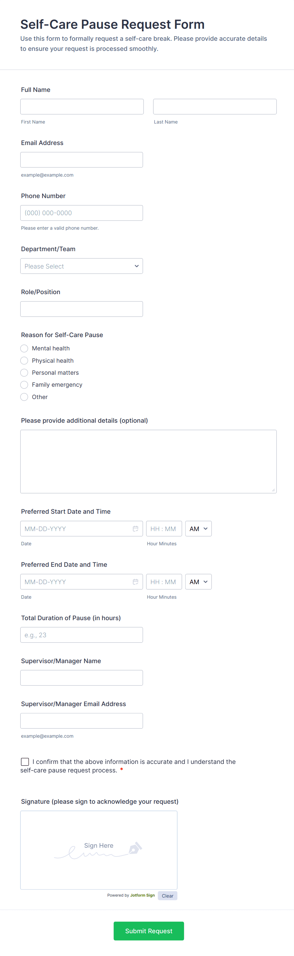Select Other as pause reason
This screenshot has height=956, width=294.
[24, 397]
